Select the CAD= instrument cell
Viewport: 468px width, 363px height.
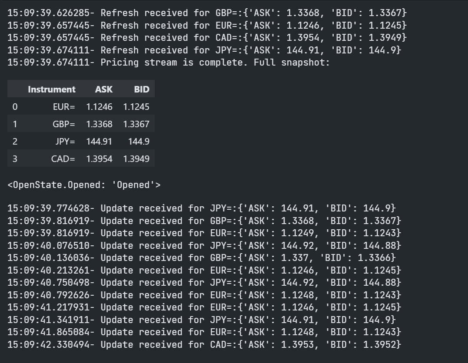[63, 158]
